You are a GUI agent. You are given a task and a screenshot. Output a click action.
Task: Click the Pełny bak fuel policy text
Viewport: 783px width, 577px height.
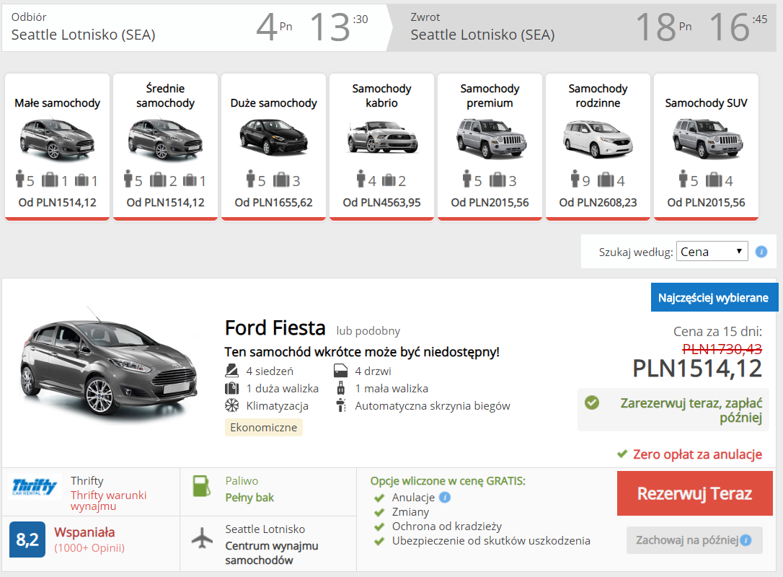pyautogui.click(x=249, y=498)
